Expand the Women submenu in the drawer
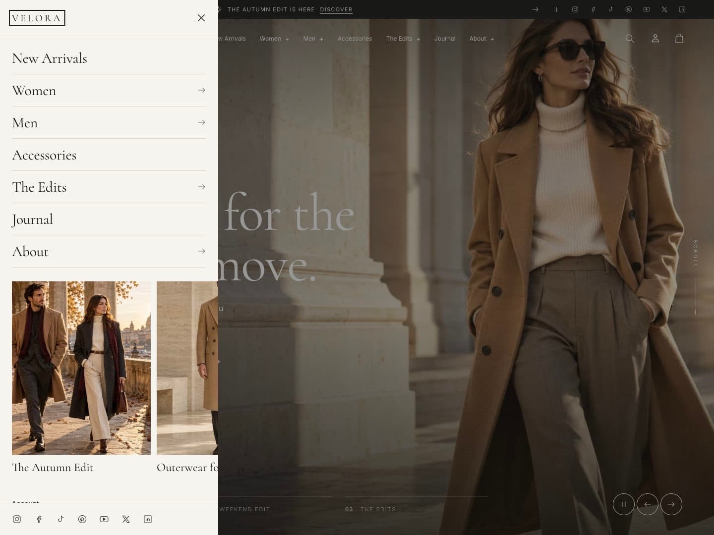Screen dimensions: 714x535 201,90
